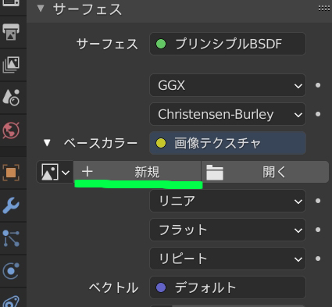The height and width of the screenshot is (307, 332).
Task: Open the Particles properties tab icon
Action: pyautogui.click(x=11, y=238)
